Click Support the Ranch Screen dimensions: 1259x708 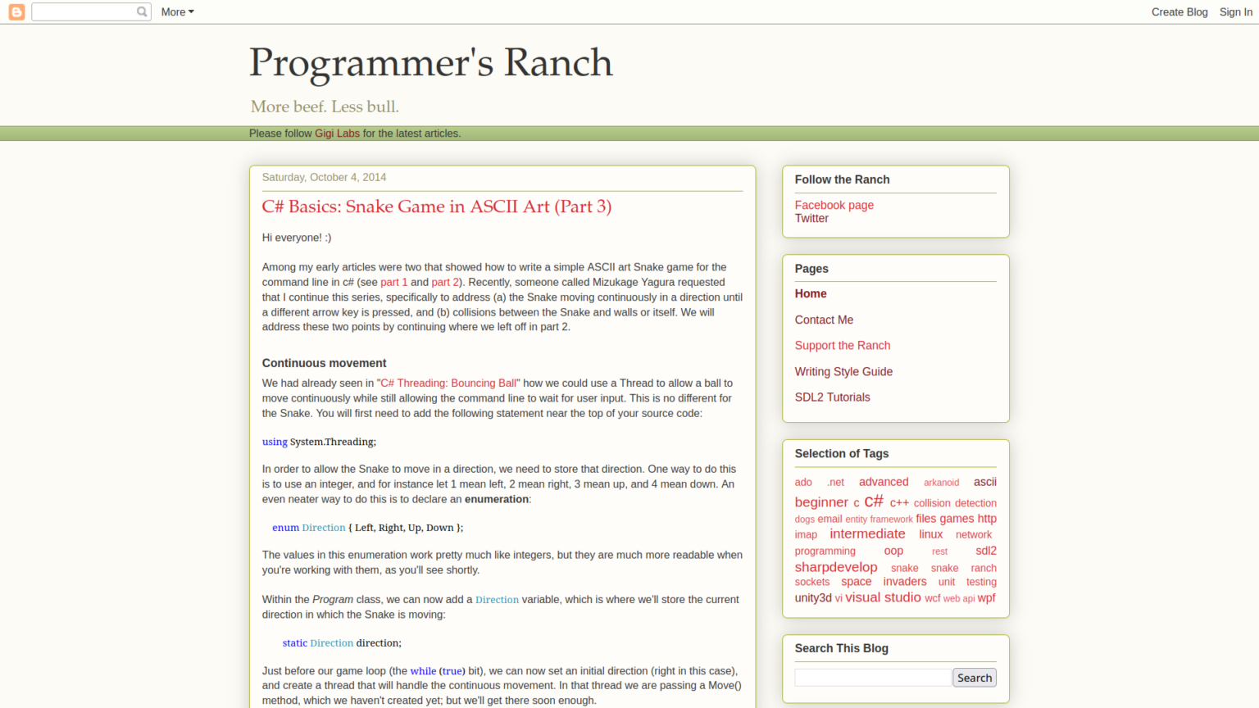click(x=843, y=345)
